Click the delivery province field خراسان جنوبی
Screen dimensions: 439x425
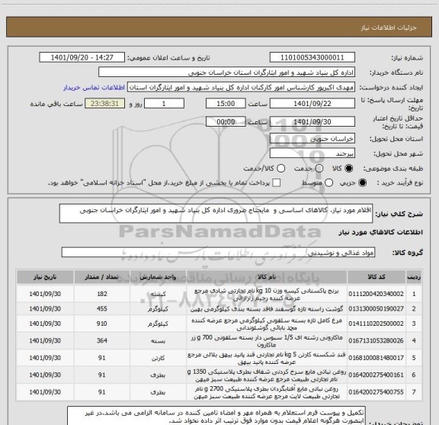coord(312,139)
